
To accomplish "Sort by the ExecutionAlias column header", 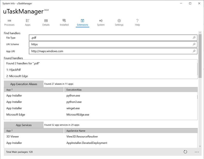I will click(131, 90).
